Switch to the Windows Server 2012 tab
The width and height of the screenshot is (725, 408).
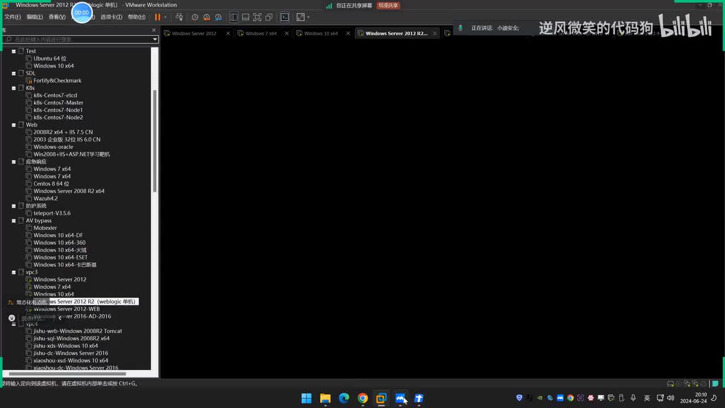tap(194, 33)
